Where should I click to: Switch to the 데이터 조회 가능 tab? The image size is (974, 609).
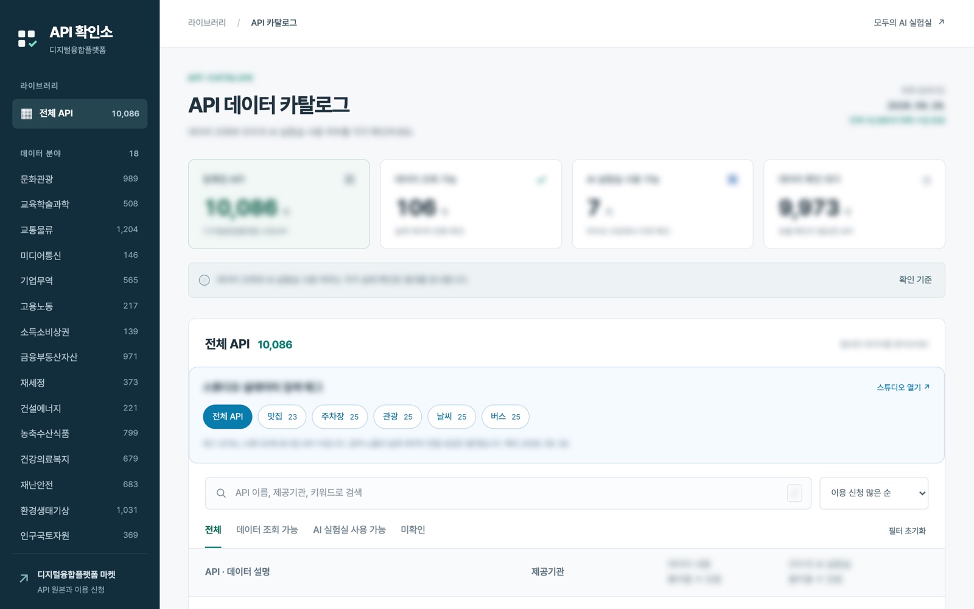[267, 530]
